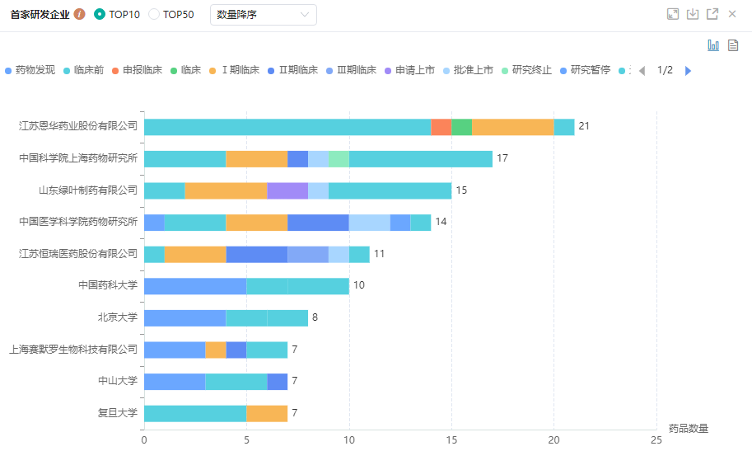Select the TOP10 radio button
752x451 pixels.
pyautogui.click(x=100, y=14)
